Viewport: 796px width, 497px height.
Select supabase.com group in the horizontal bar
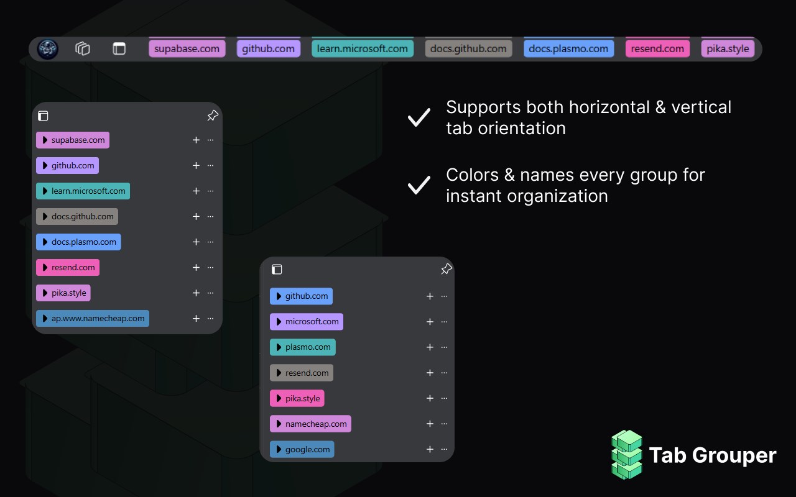pyautogui.click(x=187, y=48)
